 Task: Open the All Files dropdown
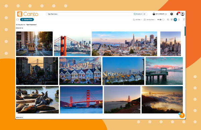click(x=138, y=20)
